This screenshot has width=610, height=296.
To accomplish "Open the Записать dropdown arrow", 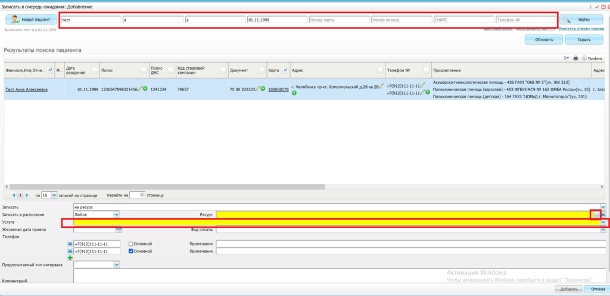I will (603, 207).
